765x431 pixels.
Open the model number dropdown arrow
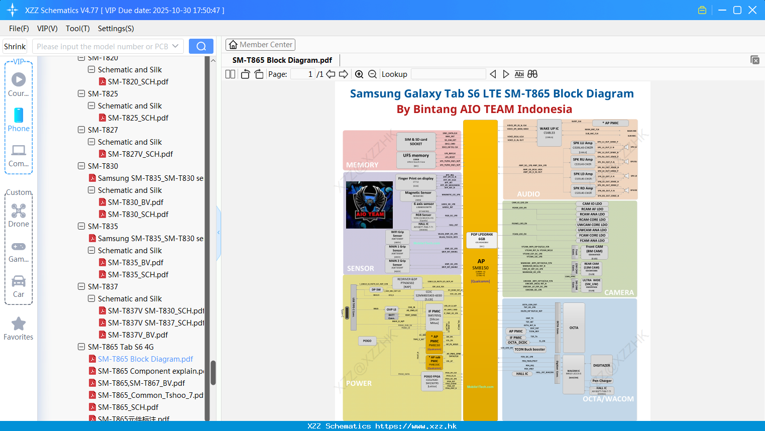coord(175,46)
